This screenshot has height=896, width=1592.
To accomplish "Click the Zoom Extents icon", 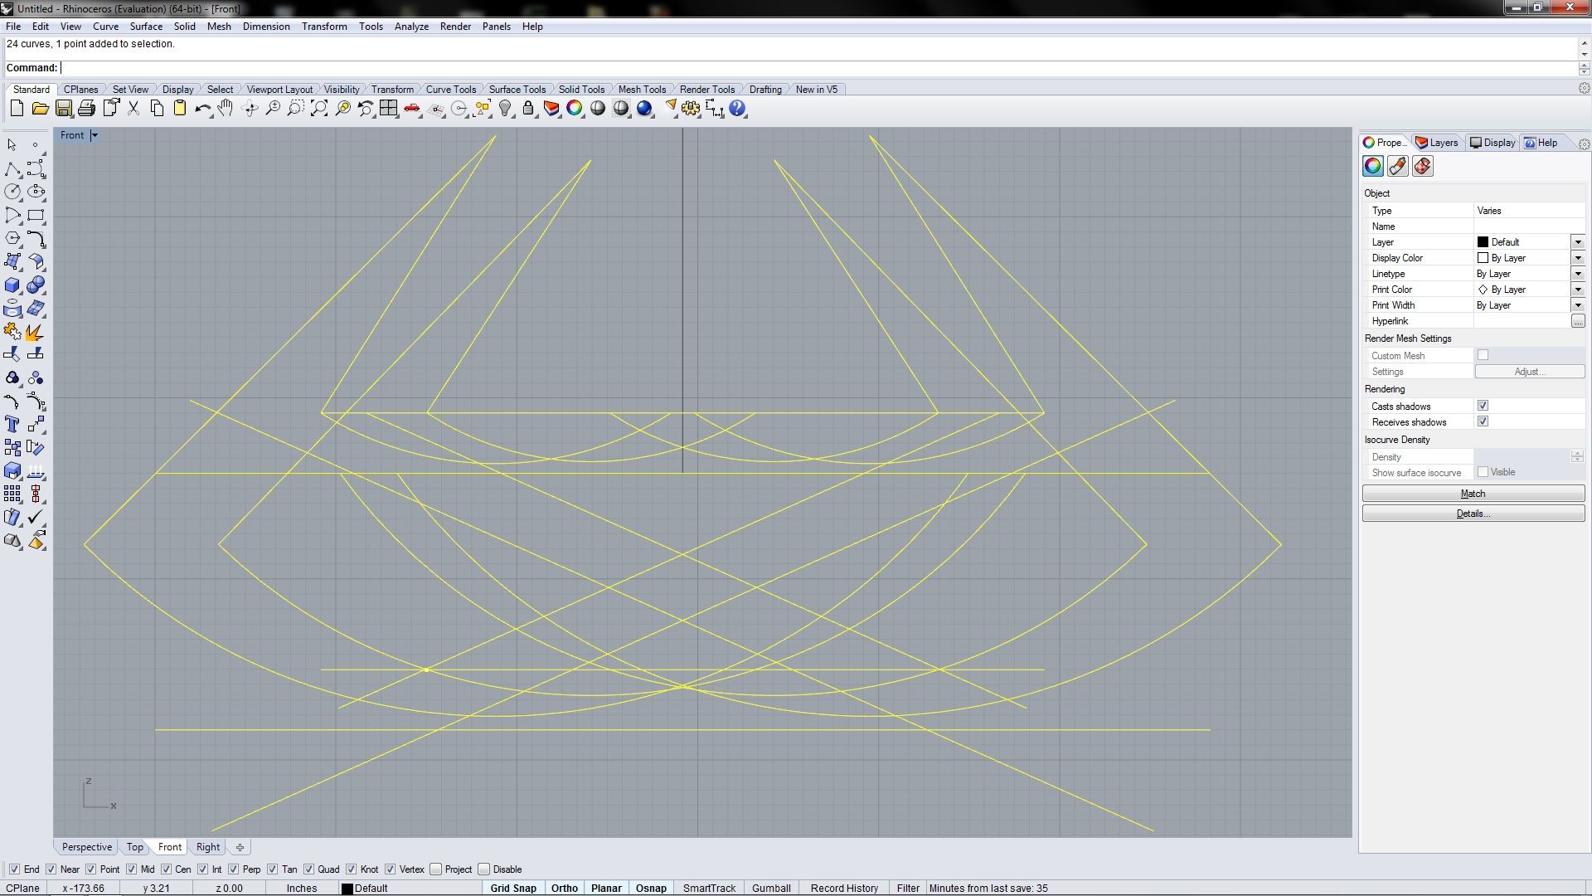I will point(318,109).
